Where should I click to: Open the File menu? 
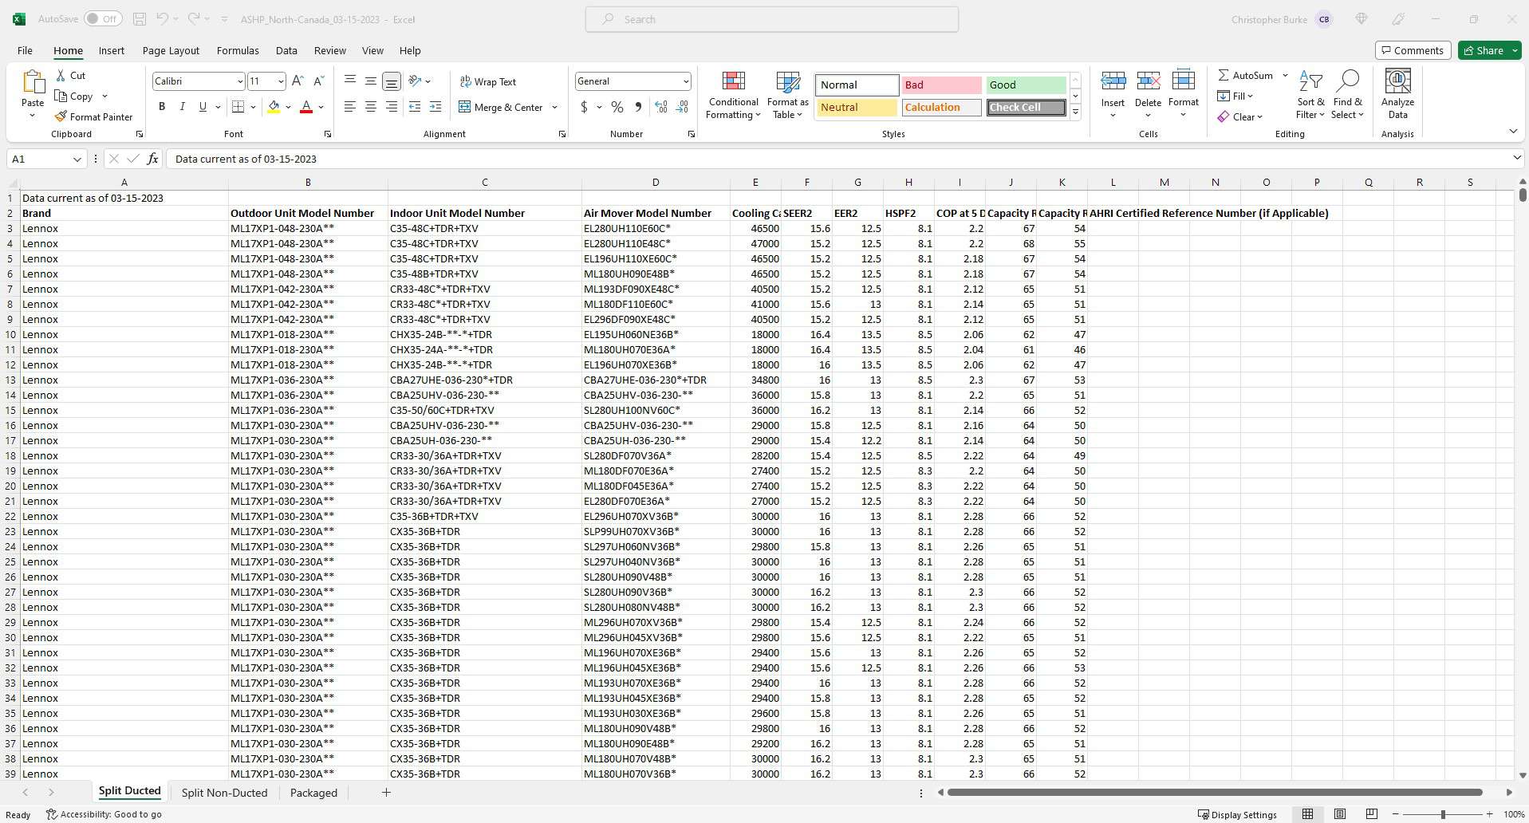coord(25,50)
